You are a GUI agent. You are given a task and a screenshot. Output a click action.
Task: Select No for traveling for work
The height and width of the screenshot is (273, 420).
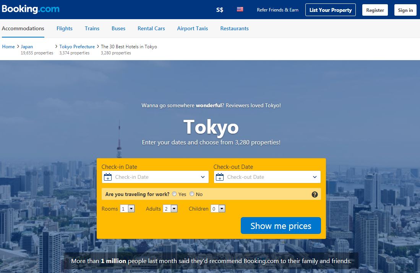192,194
